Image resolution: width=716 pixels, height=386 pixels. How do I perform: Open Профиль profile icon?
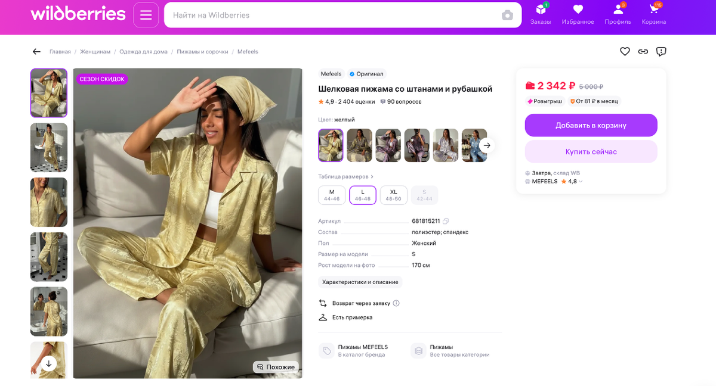tap(618, 14)
